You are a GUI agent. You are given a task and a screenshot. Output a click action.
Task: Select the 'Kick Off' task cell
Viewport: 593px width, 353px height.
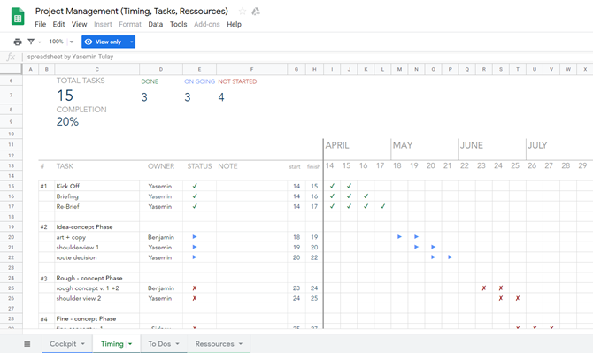tap(97, 186)
